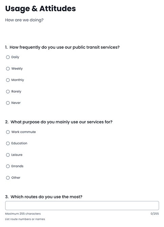Image resolution: width=164 pixels, height=227 pixels.
Task: Choose Work commute as purpose
Action: pyautogui.click(x=8, y=132)
